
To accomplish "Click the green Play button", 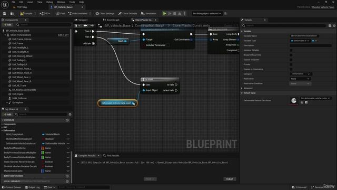I will coord(164,14).
